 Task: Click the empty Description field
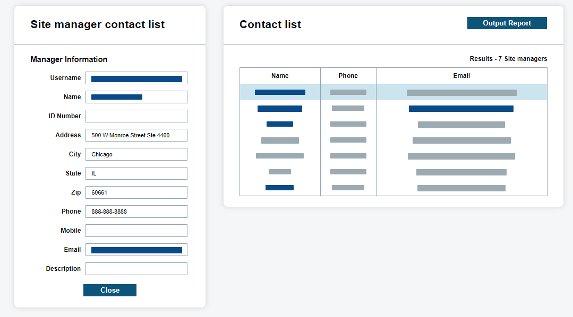pyautogui.click(x=136, y=269)
